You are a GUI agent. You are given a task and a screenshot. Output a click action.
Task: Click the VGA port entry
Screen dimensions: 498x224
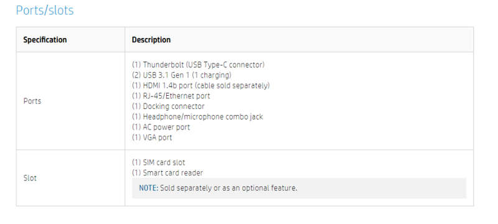152,138
